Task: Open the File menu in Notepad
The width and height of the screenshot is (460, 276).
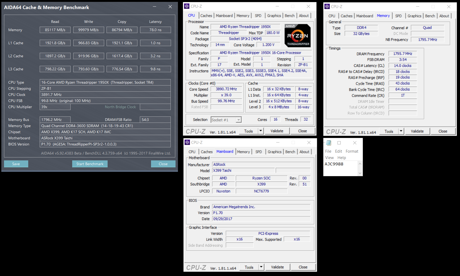Action: click(328, 151)
